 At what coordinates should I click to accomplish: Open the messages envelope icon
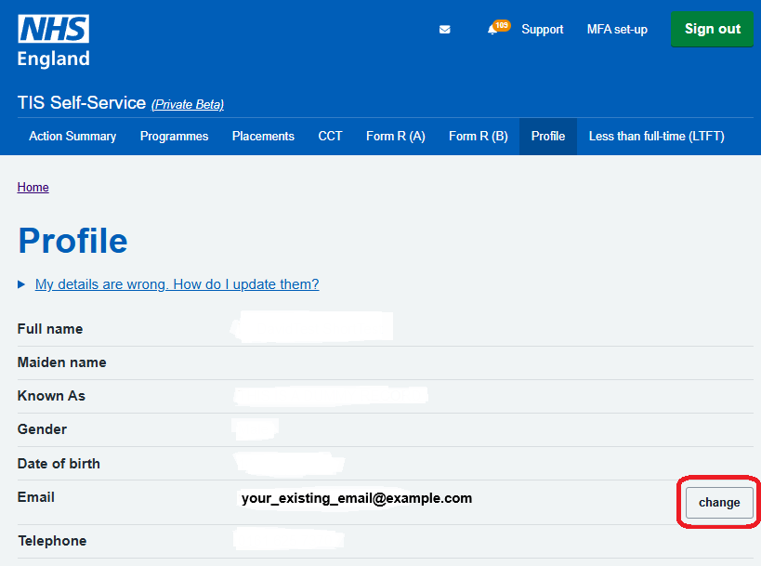pyautogui.click(x=444, y=30)
